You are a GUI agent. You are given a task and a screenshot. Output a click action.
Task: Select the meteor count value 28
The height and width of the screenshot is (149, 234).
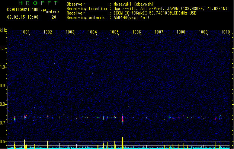coord(54,17)
